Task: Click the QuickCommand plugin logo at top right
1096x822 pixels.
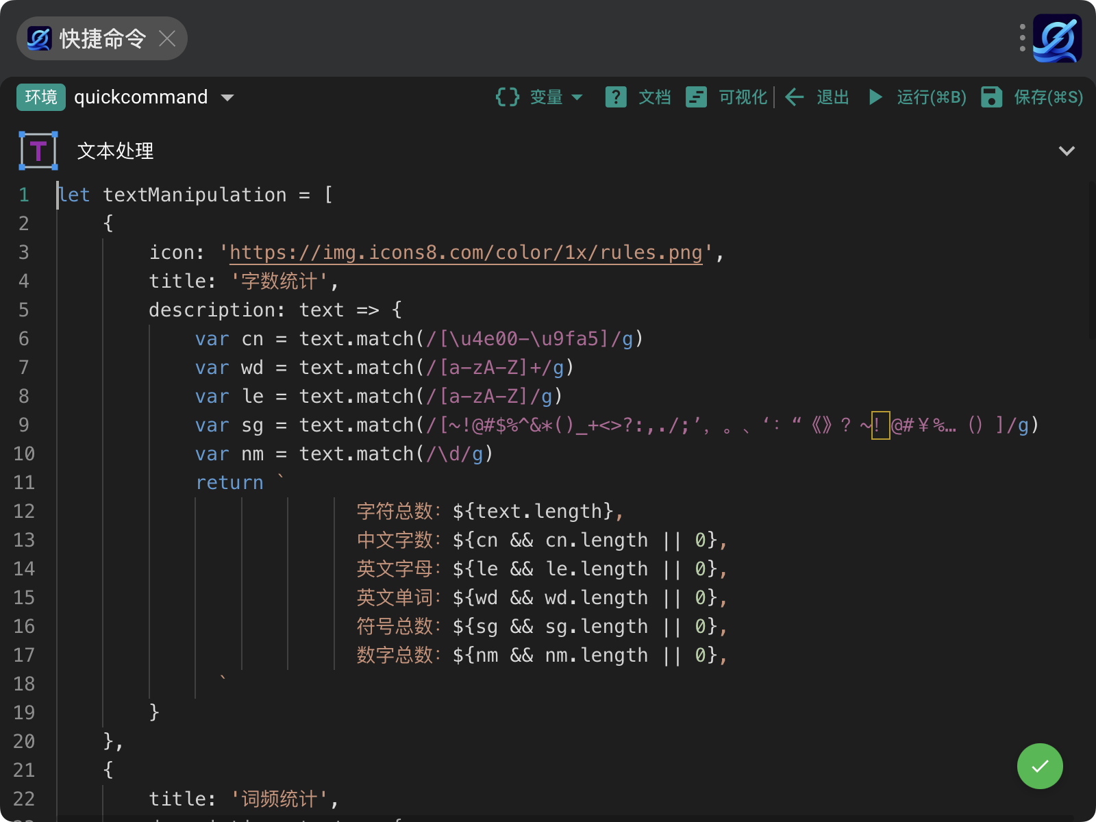Action: pyautogui.click(x=1057, y=38)
